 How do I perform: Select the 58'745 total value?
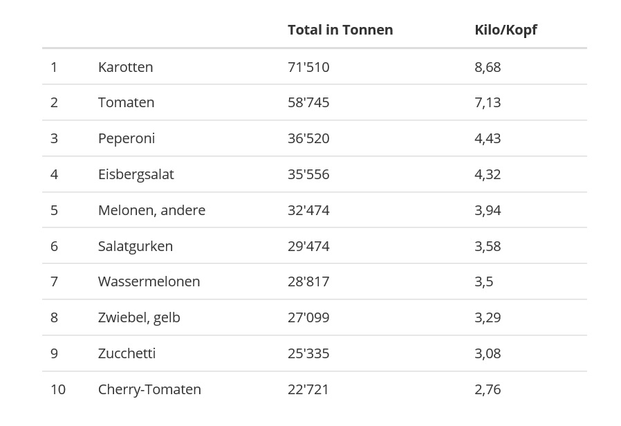(308, 102)
